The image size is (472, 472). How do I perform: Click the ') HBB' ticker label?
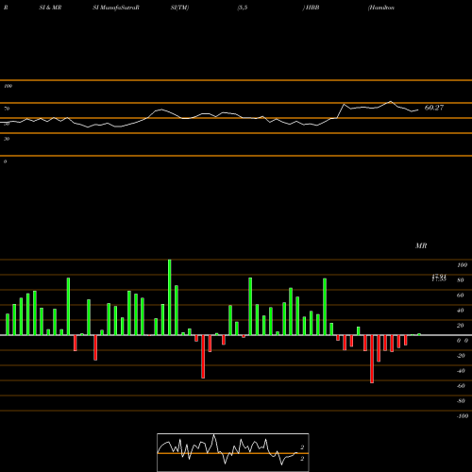pos(311,8)
